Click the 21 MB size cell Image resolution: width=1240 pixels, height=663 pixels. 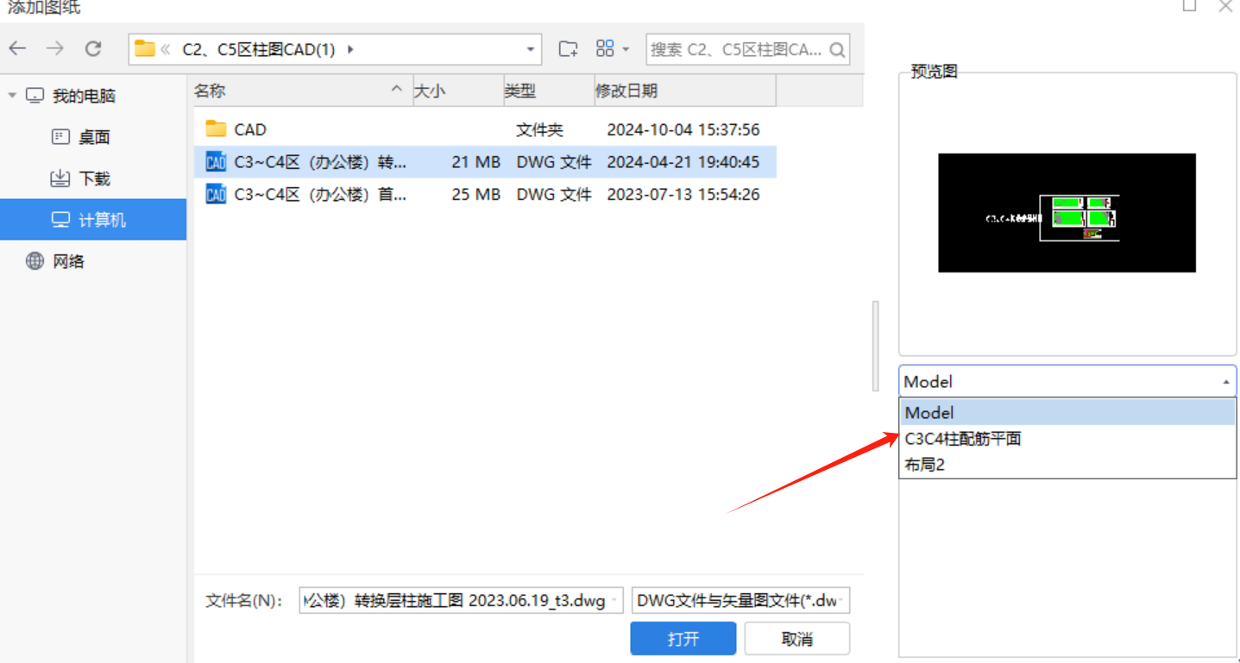click(x=475, y=162)
